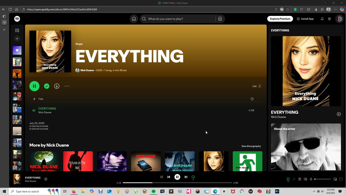Click the volume slider
Screen dimensions: 346x195
pos(322,179)
